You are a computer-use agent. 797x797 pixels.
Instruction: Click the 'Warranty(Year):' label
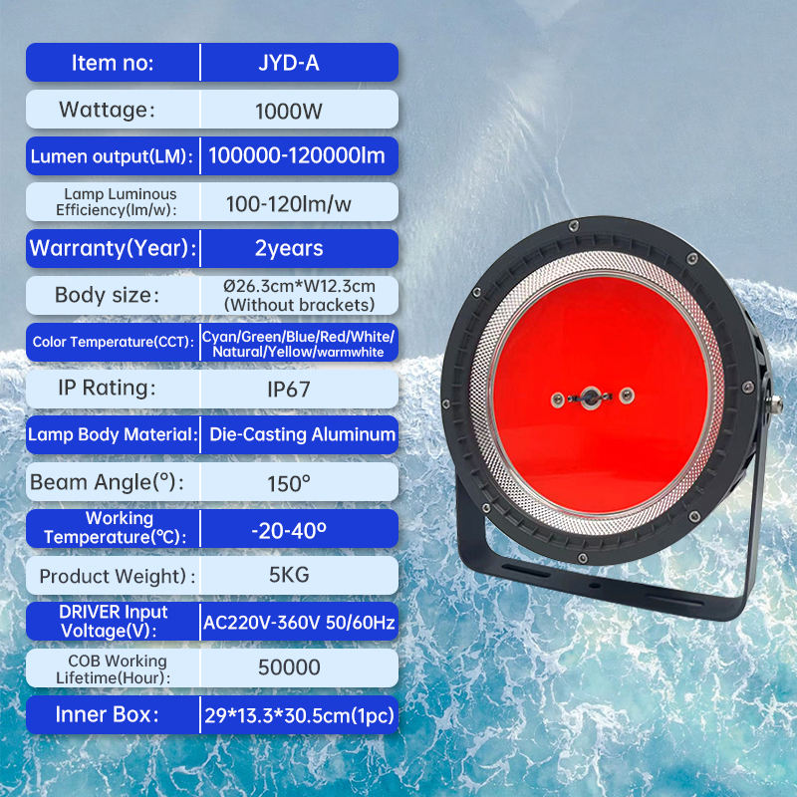coord(113,248)
